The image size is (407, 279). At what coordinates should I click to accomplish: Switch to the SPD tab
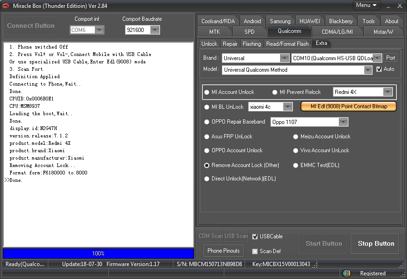[250, 31]
